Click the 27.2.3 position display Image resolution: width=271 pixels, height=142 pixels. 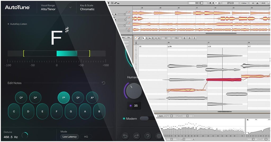pyautogui.click(x=230, y=3)
